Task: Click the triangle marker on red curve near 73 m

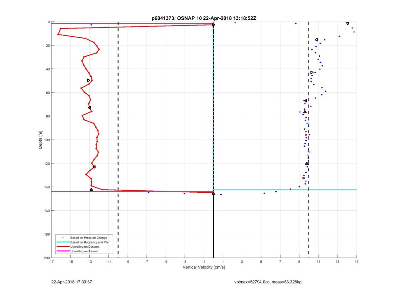Action: click(x=89, y=107)
